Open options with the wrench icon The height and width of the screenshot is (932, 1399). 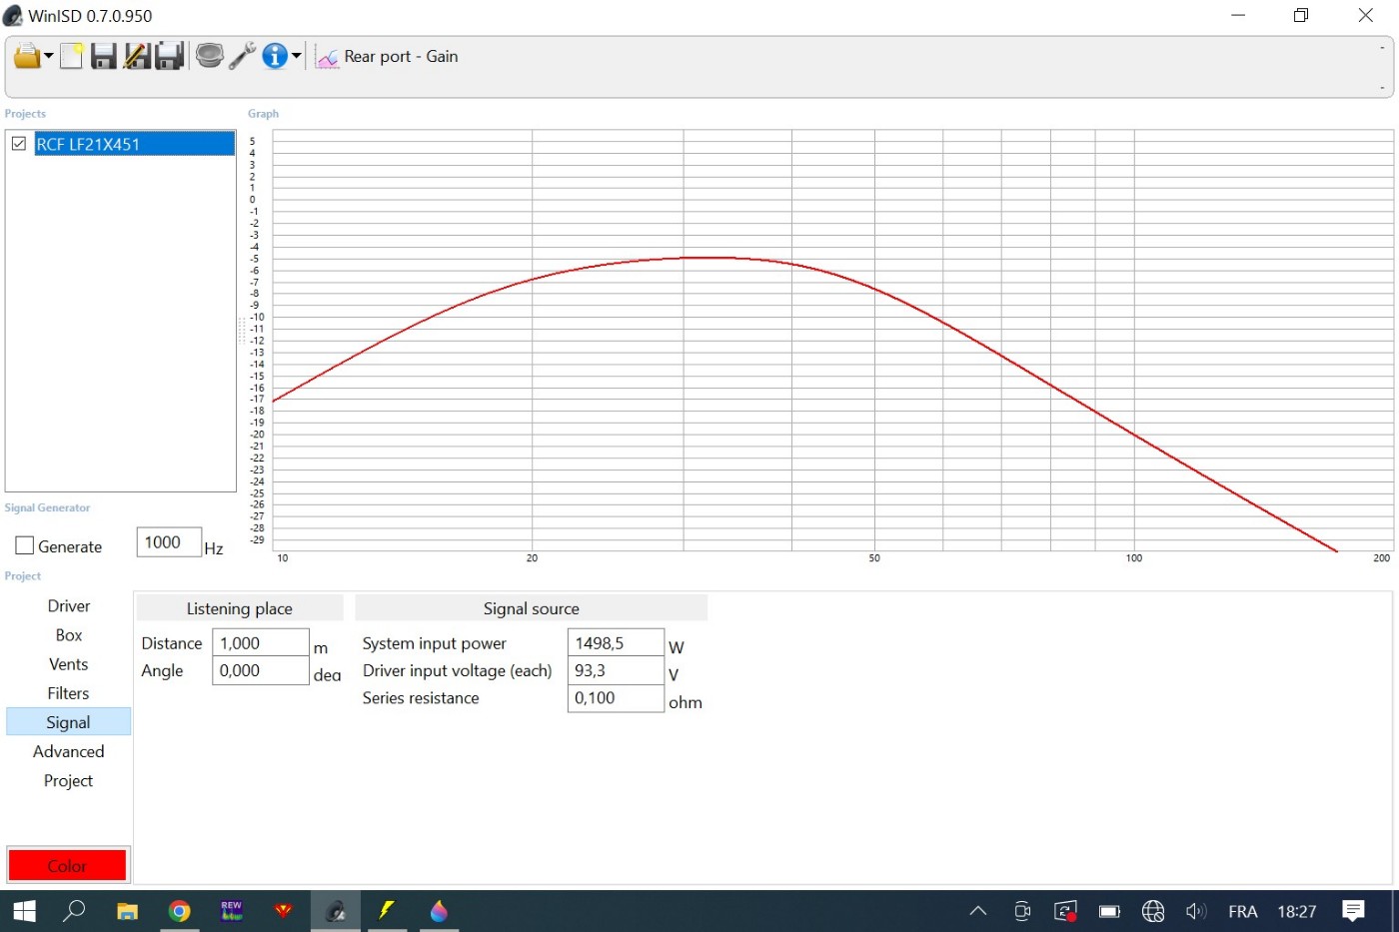(x=242, y=56)
